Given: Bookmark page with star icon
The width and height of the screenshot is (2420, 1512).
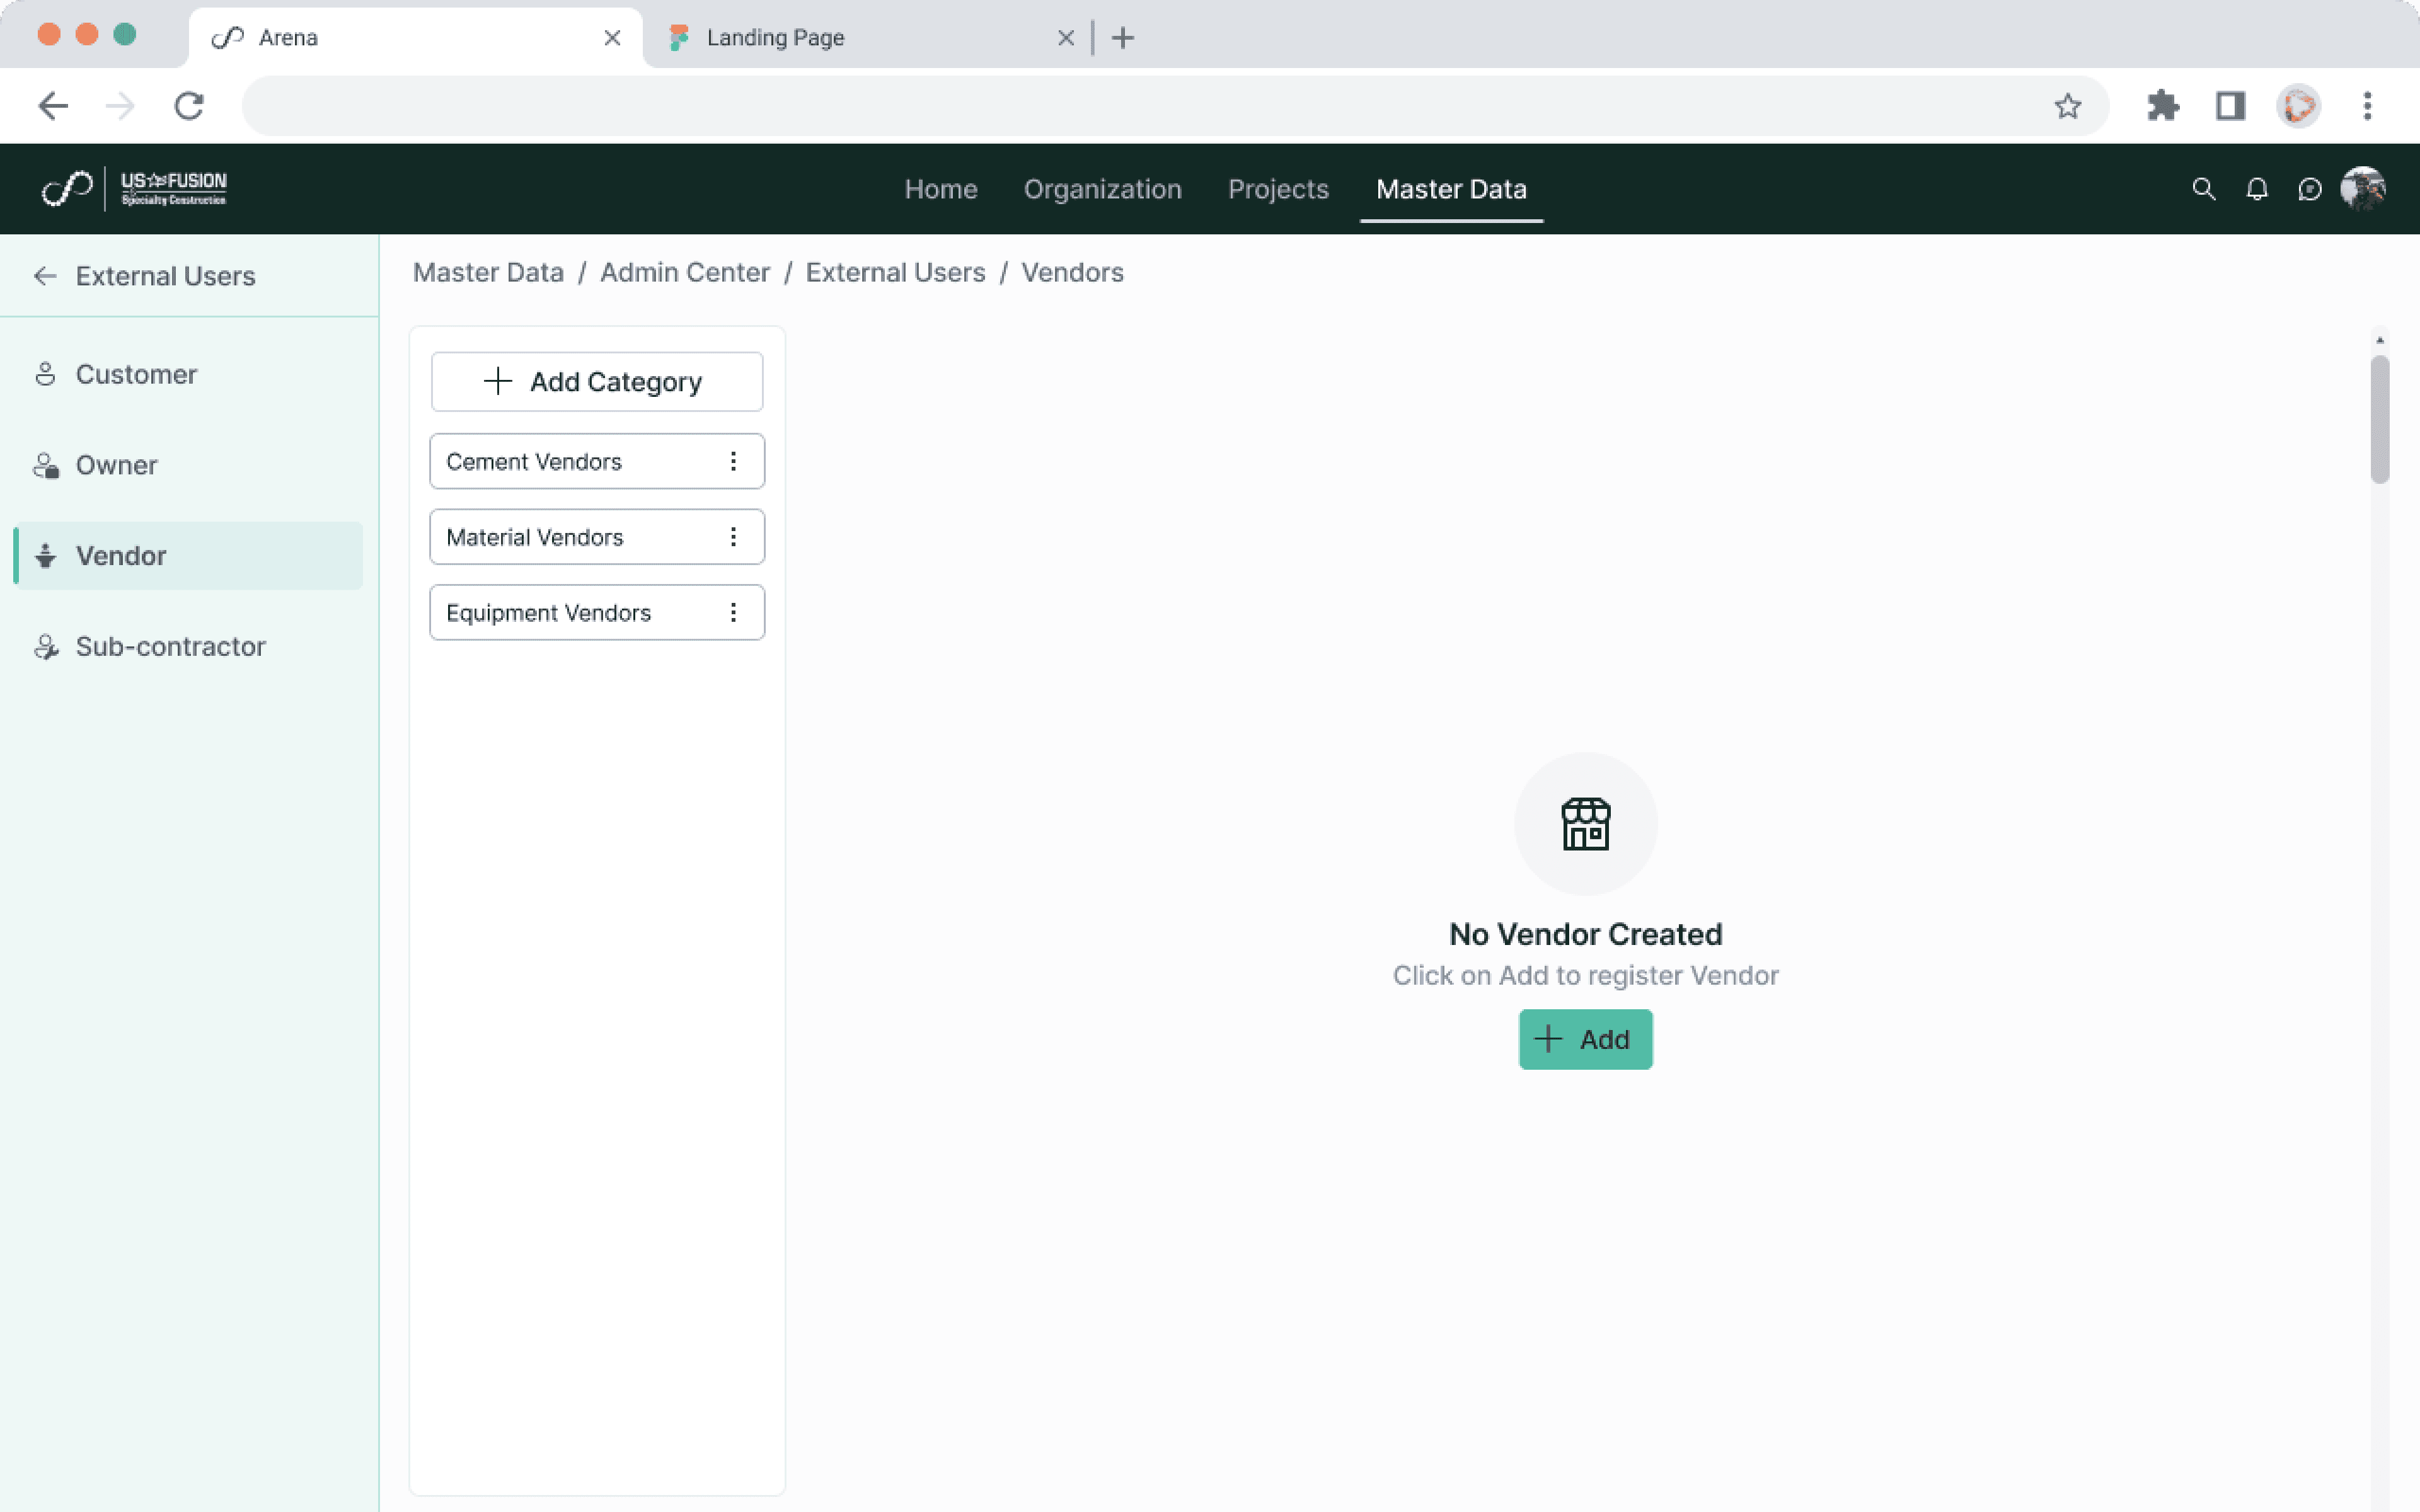Looking at the screenshot, I should [x=2068, y=106].
